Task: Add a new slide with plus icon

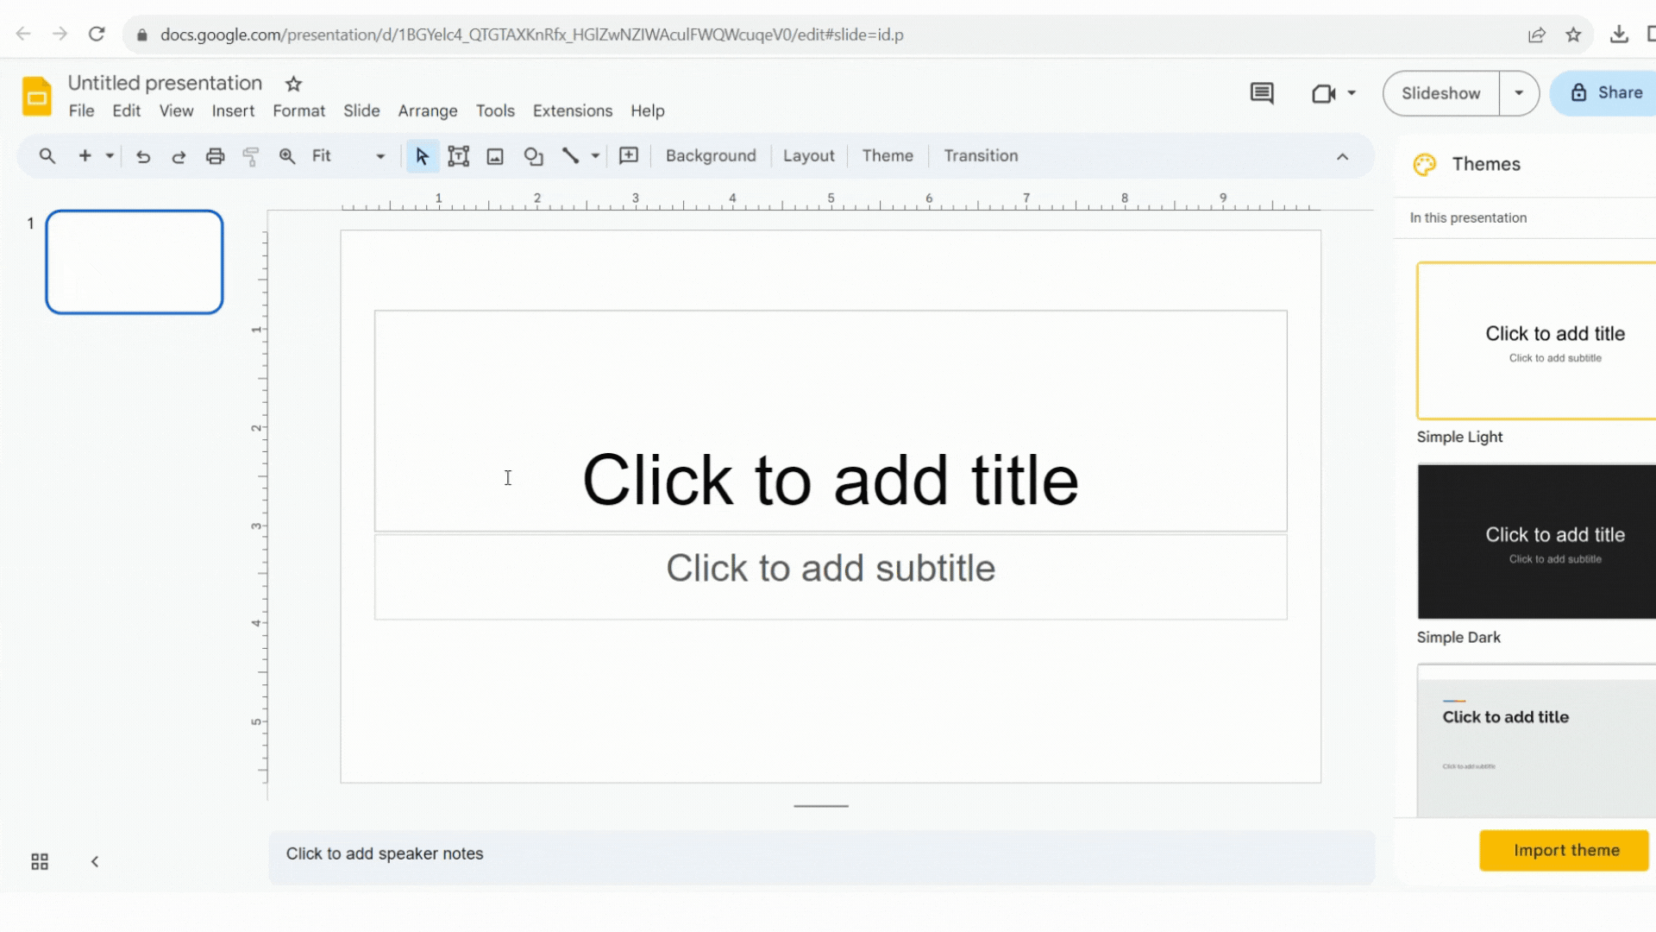Action: 85,156
